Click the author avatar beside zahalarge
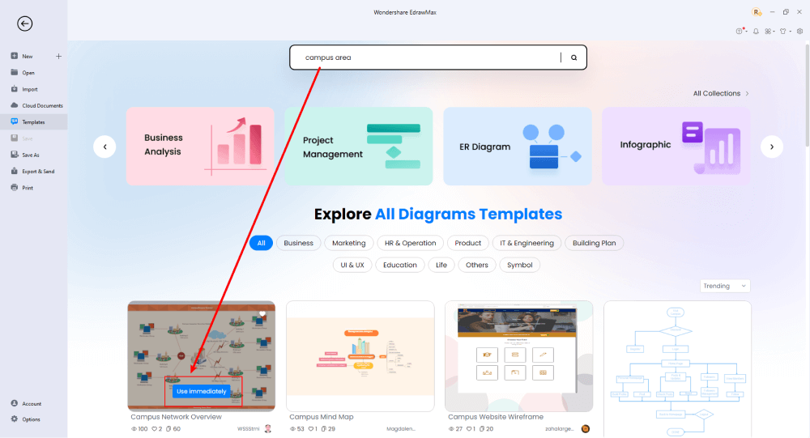Viewport: 810px width, 438px height. [x=586, y=429]
